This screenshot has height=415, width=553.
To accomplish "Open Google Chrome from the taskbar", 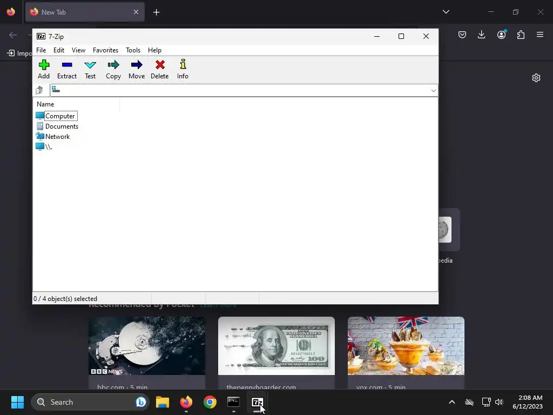I will pyautogui.click(x=210, y=402).
